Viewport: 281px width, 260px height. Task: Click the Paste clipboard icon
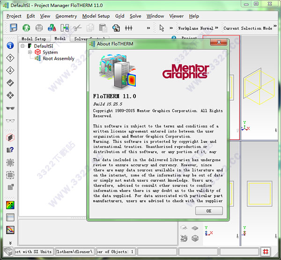pyautogui.click(x=103, y=28)
